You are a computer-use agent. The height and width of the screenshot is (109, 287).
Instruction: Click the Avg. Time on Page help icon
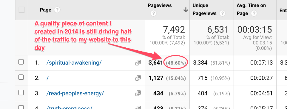tap(254, 13)
